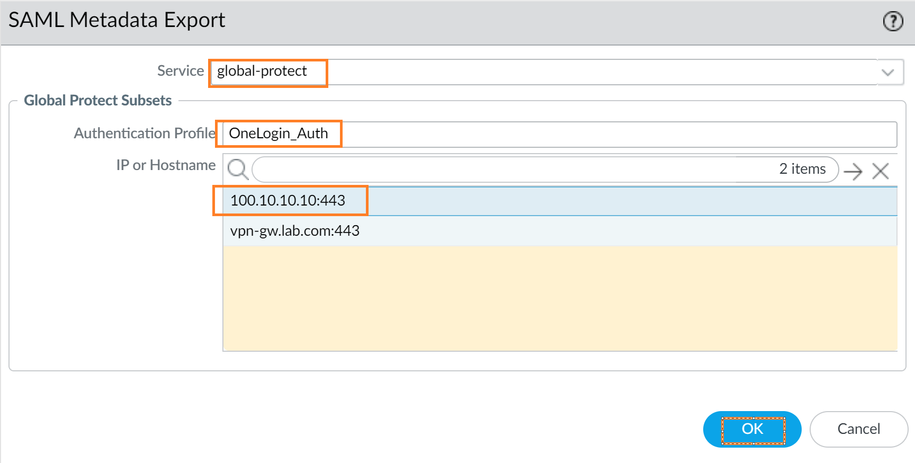Click the IP or Hostname label
Viewport: 915px width, 463px height.
click(x=166, y=165)
